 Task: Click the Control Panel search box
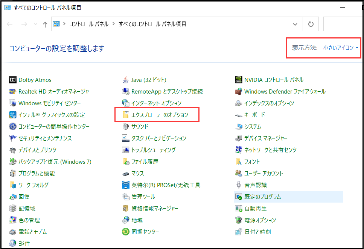(343, 24)
